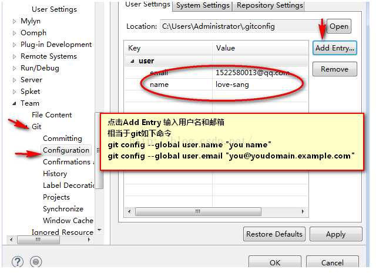Click the Value column header
Image resolution: width=386 pixels, height=273 pixels.
(x=260, y=48)
